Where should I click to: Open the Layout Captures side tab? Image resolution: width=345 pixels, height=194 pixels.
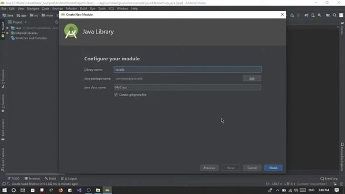click(x=3, y=160)
